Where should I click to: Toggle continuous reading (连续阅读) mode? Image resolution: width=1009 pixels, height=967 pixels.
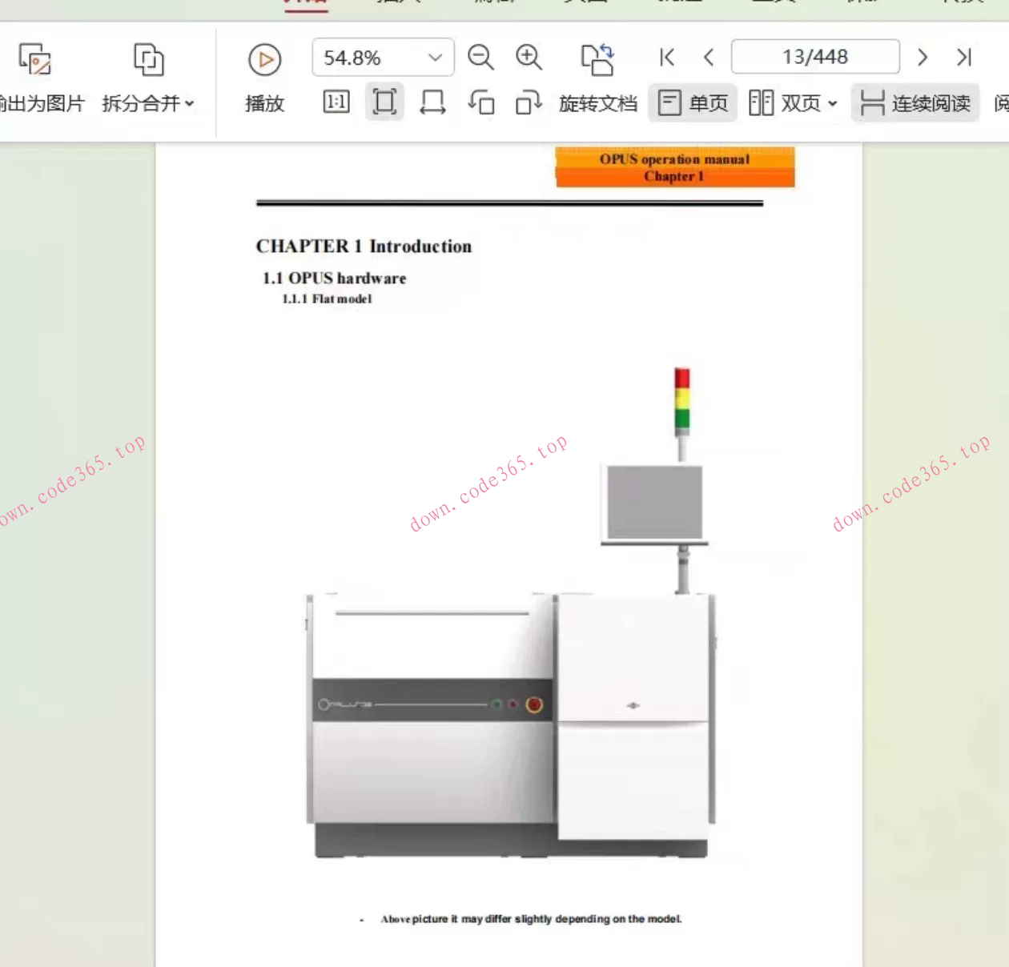pos(915,102)
